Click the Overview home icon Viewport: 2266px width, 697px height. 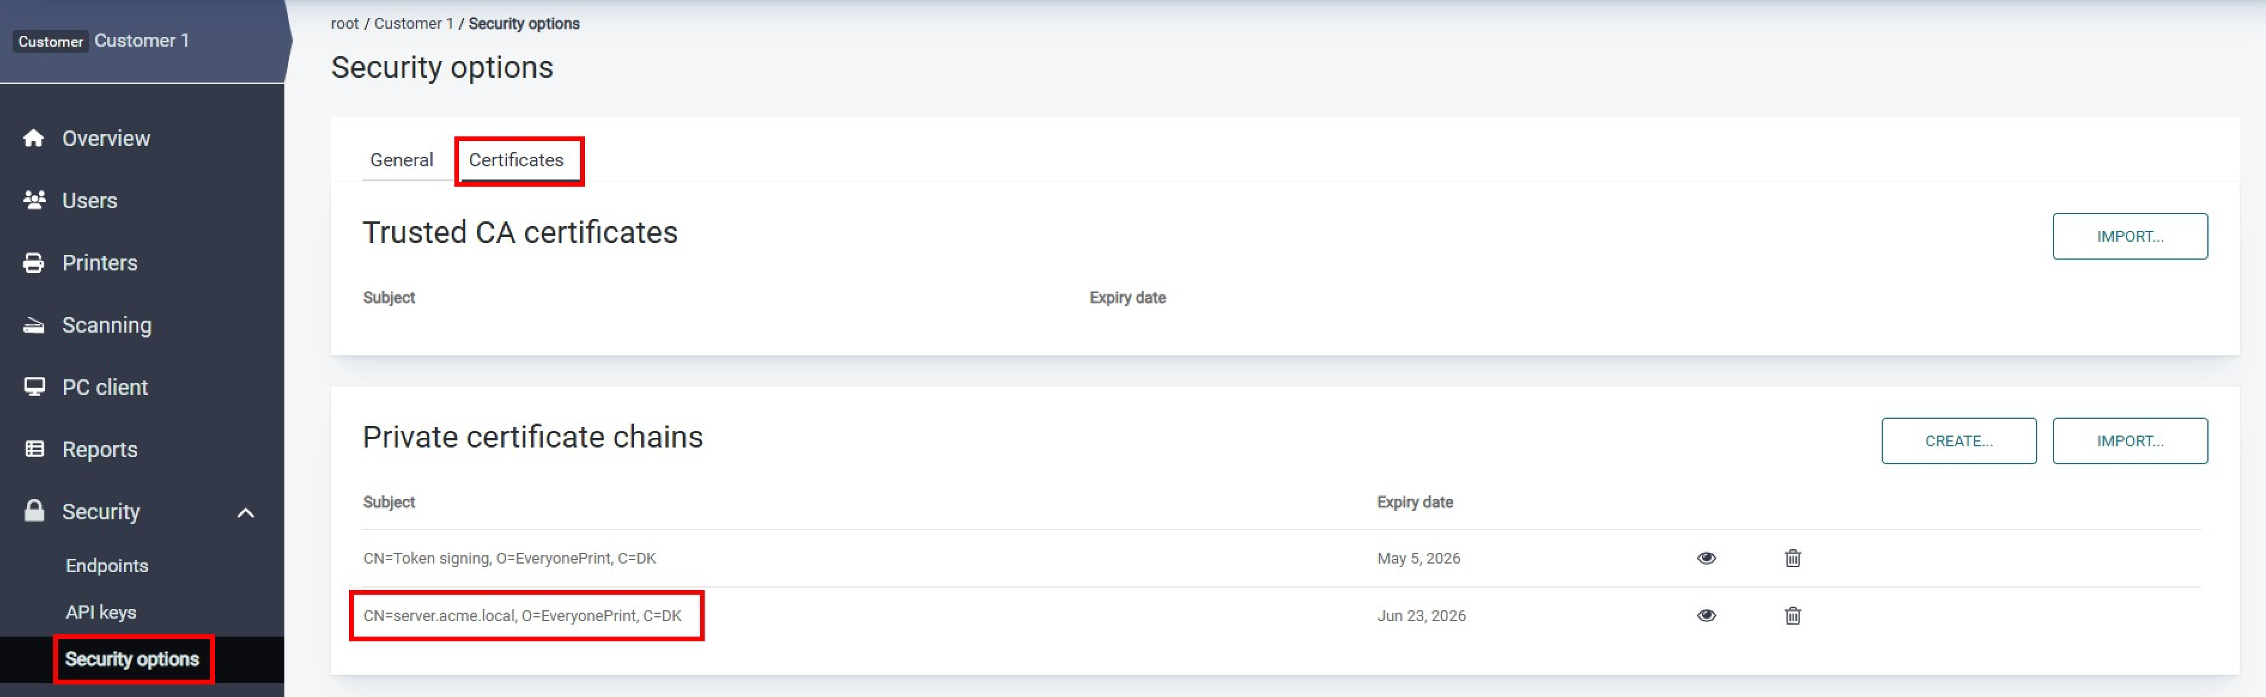tap(34, 138)
